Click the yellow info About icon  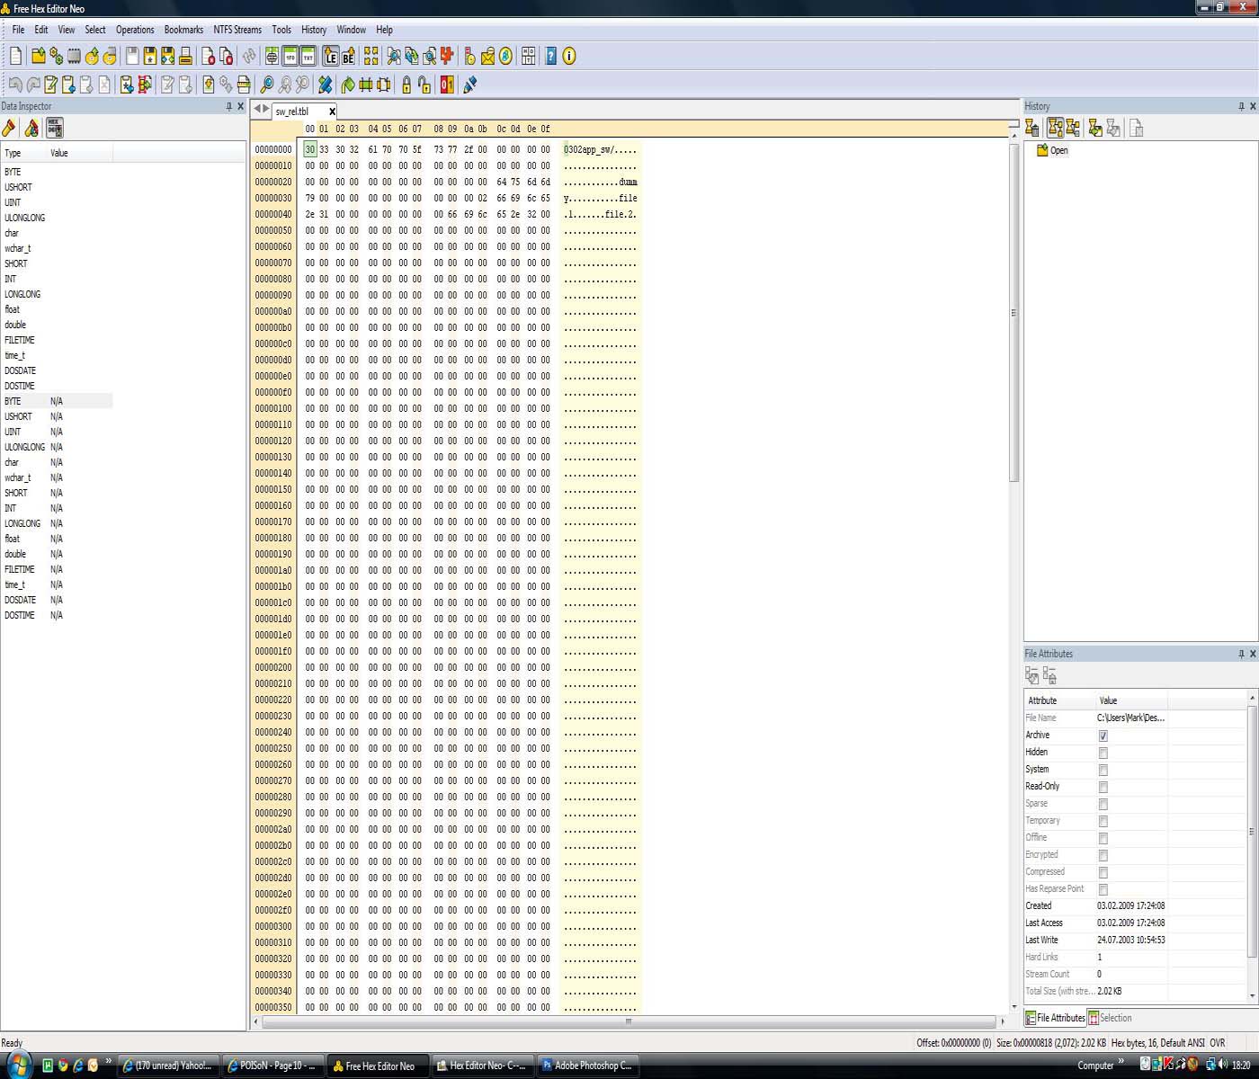point(569,57)
